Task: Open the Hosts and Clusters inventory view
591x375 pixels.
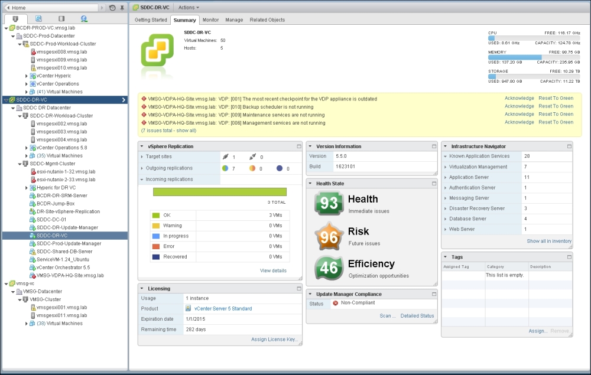Action: click(15, 18)
